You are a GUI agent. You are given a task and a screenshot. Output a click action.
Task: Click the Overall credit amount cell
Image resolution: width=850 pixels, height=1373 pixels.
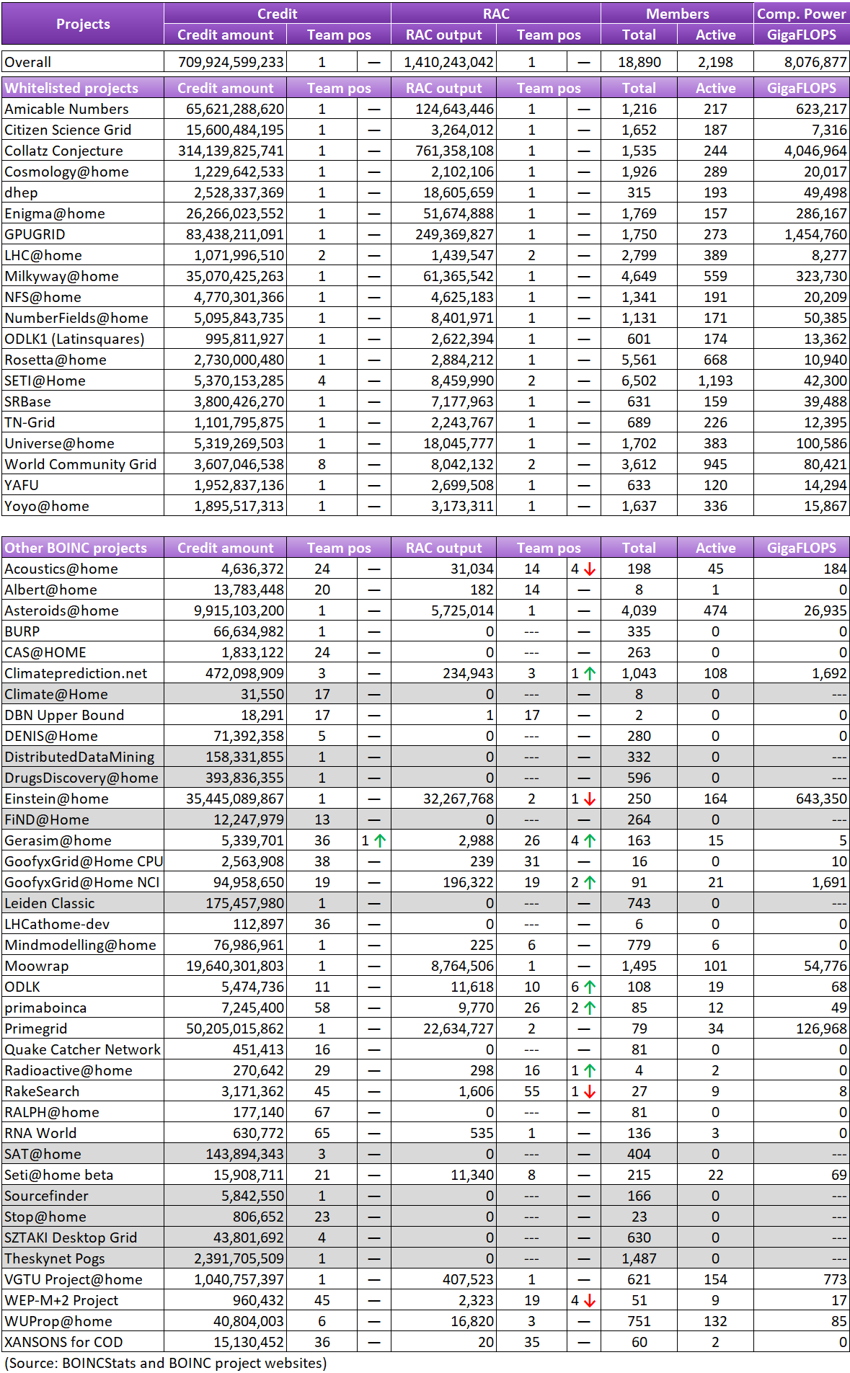225,62
